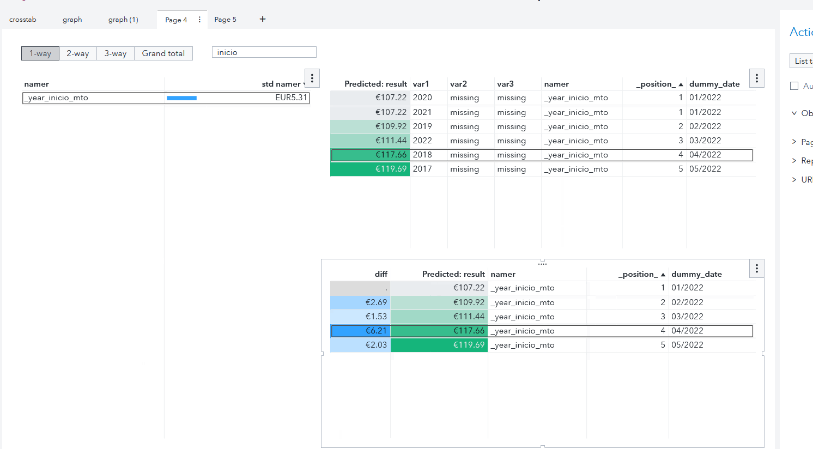Collapse the Object section in Actions panel
Viewport: 813px width, 449px height.
[x=794, y=113]
